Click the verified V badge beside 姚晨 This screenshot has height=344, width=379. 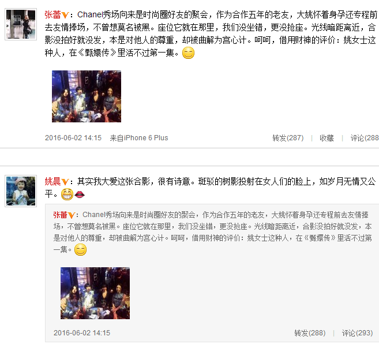[65, 182]
